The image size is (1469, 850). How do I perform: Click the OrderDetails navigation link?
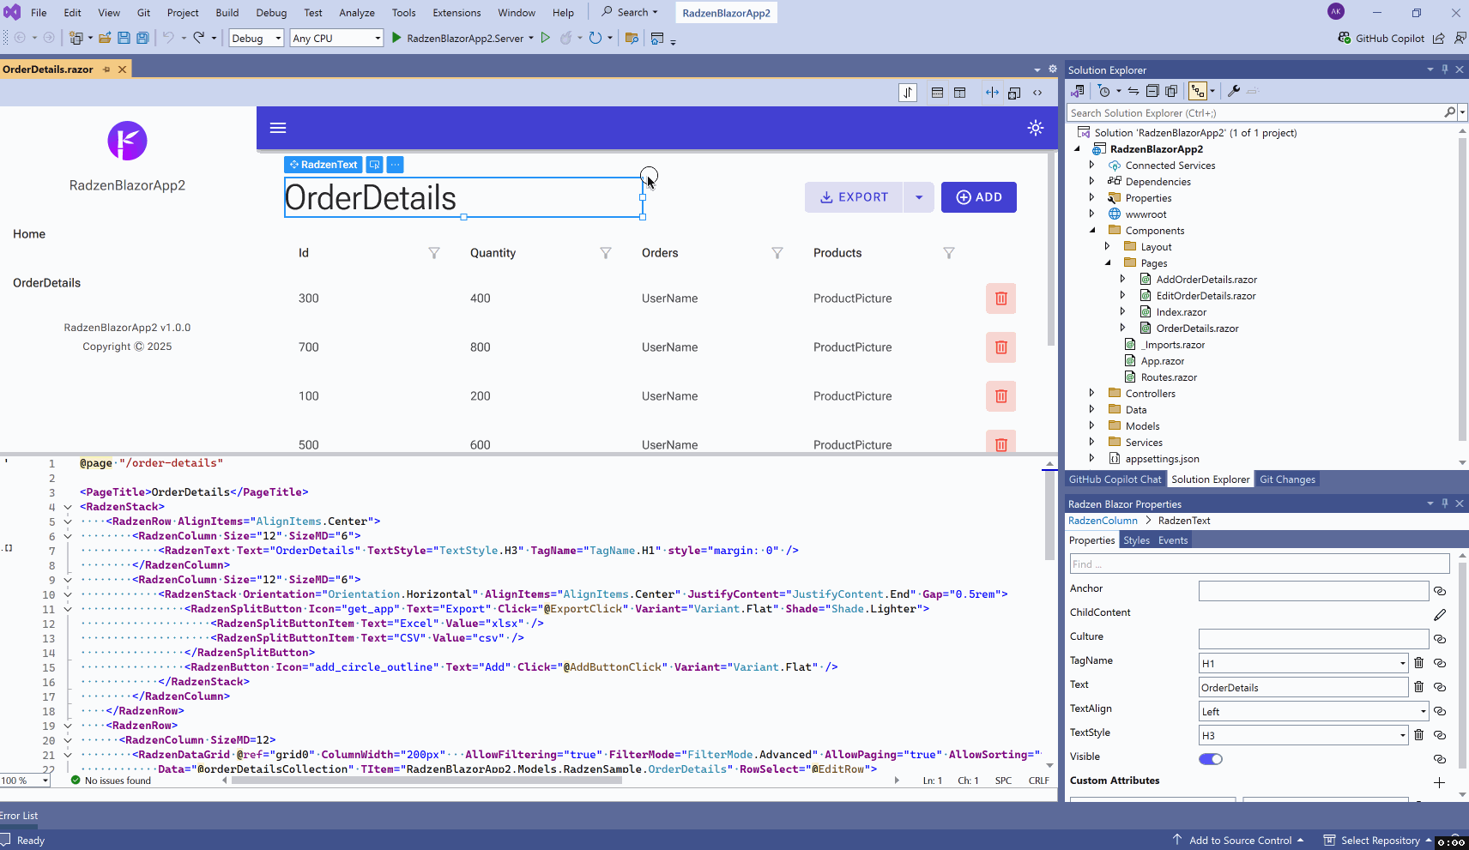tap(46, 283)
